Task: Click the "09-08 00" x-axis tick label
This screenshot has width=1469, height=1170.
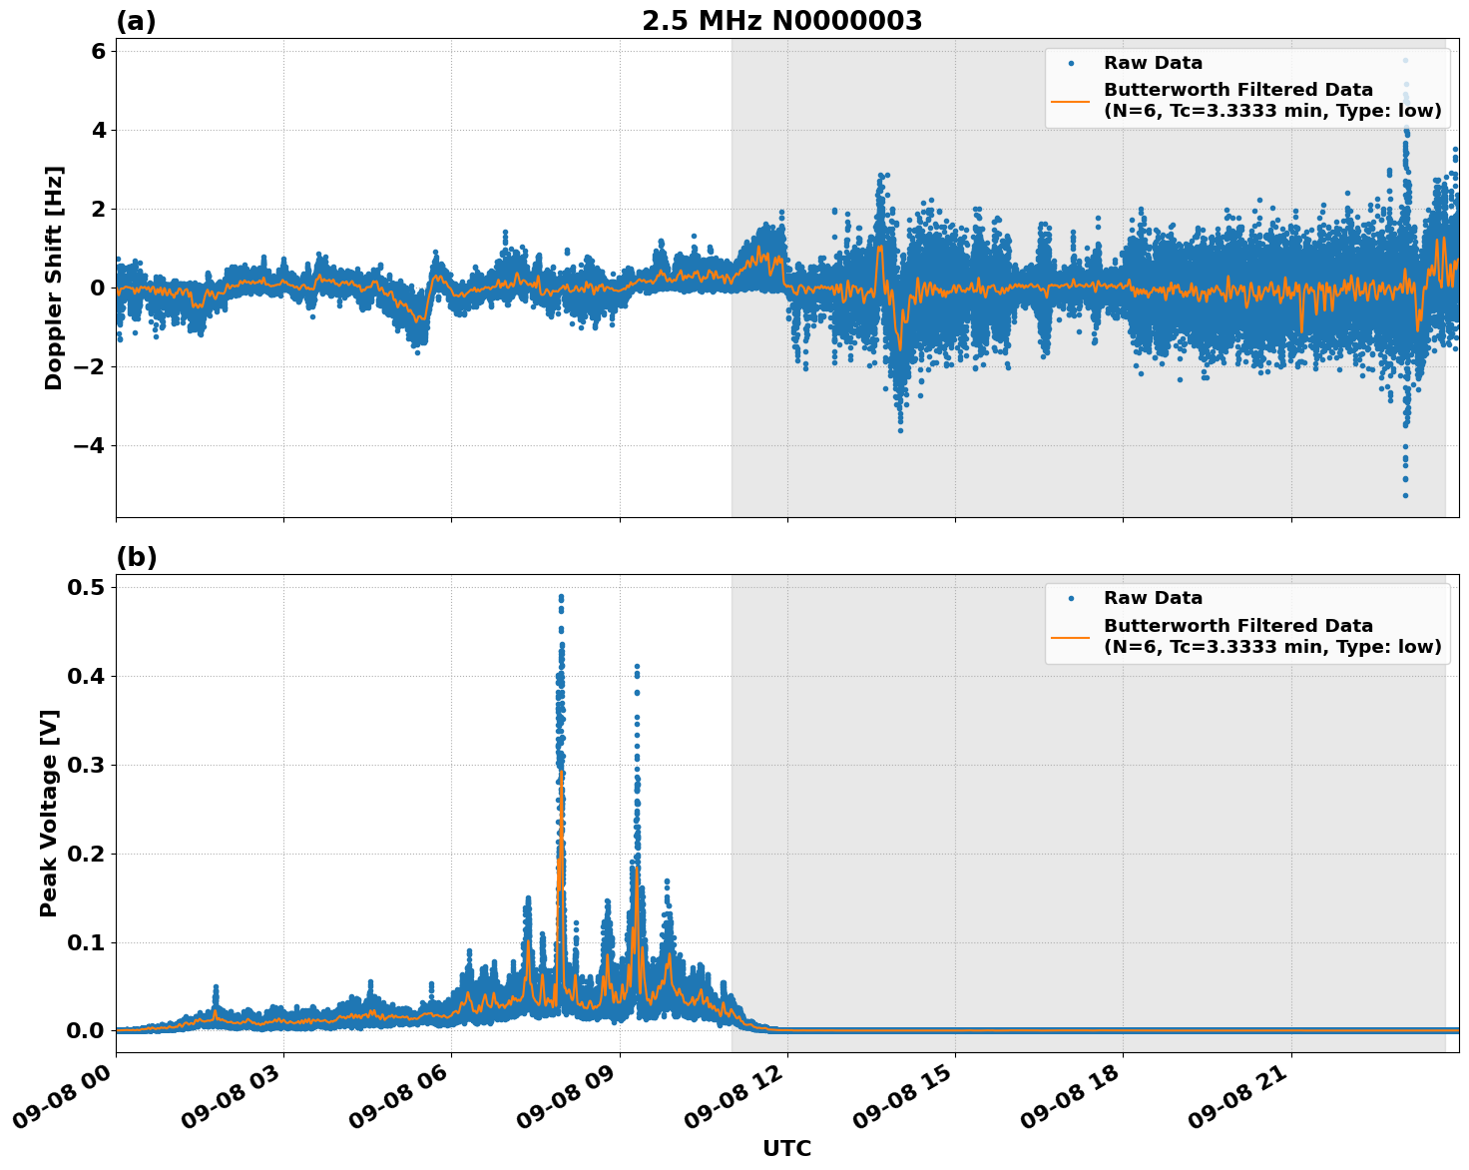Action: click(60, 1103)
